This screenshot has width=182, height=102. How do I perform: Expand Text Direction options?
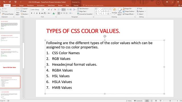tap(83, 8)
